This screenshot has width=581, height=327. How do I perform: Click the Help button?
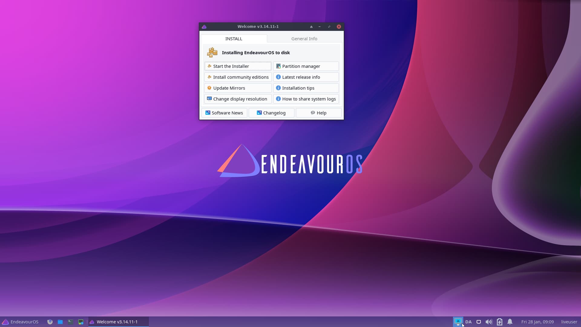(x=319, y=113)
